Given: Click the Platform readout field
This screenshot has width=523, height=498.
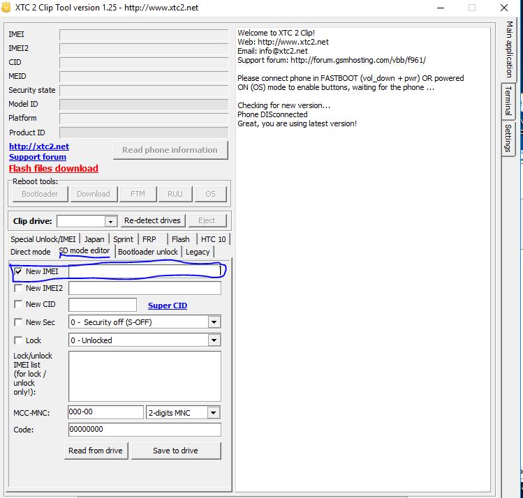Looking at the screenshot, I should pyautogui.click(x=144, y=119).
